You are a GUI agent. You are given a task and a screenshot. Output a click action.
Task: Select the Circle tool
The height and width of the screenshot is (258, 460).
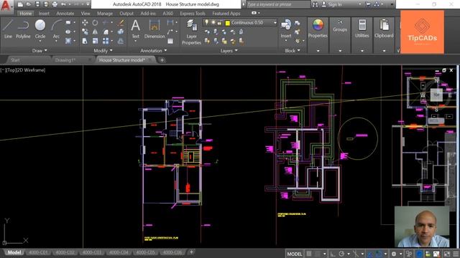point(40,29)
